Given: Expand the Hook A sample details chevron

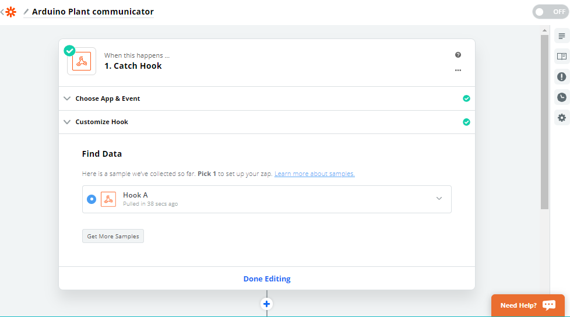Looking at the screenshot, I should pos(439,199).
